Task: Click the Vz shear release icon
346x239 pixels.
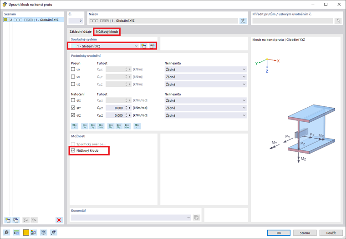Action: coord(93,126)
